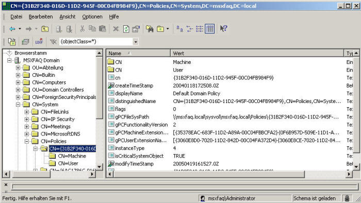This screenshot has width=361, height=203.
Task: Click the new entry folder icon
Action: click(x=160, y=29)
